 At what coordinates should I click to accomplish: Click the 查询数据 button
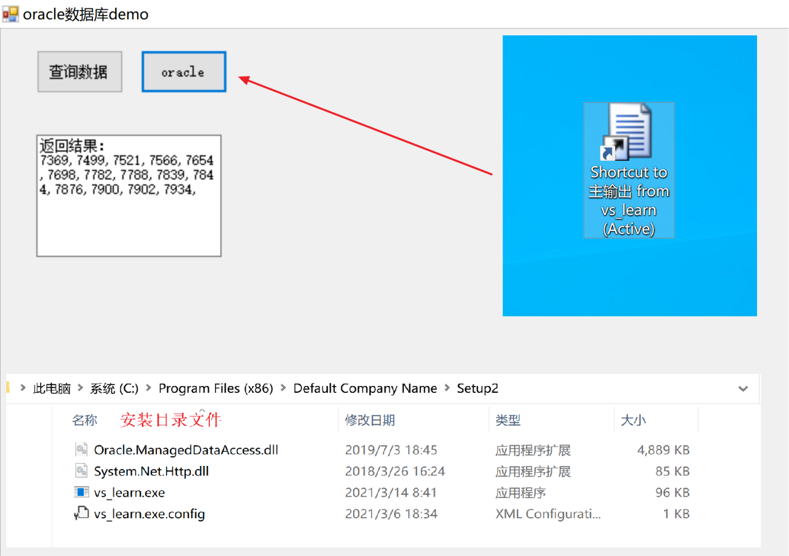pyautogui.click(x=79, y=71)
